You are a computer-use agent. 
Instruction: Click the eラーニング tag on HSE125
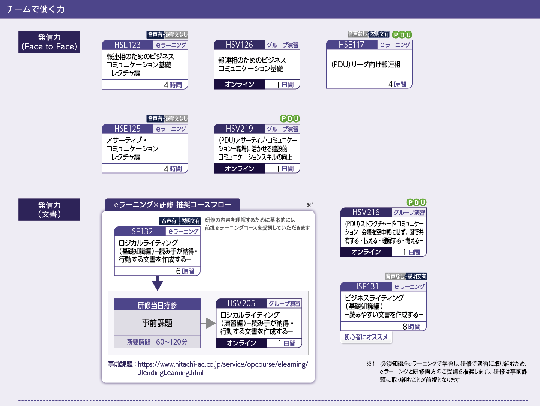(171, 129)
